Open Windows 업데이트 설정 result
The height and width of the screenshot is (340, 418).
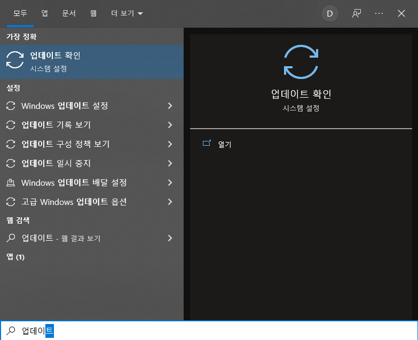pyautogui.click(x=92, y=106)
